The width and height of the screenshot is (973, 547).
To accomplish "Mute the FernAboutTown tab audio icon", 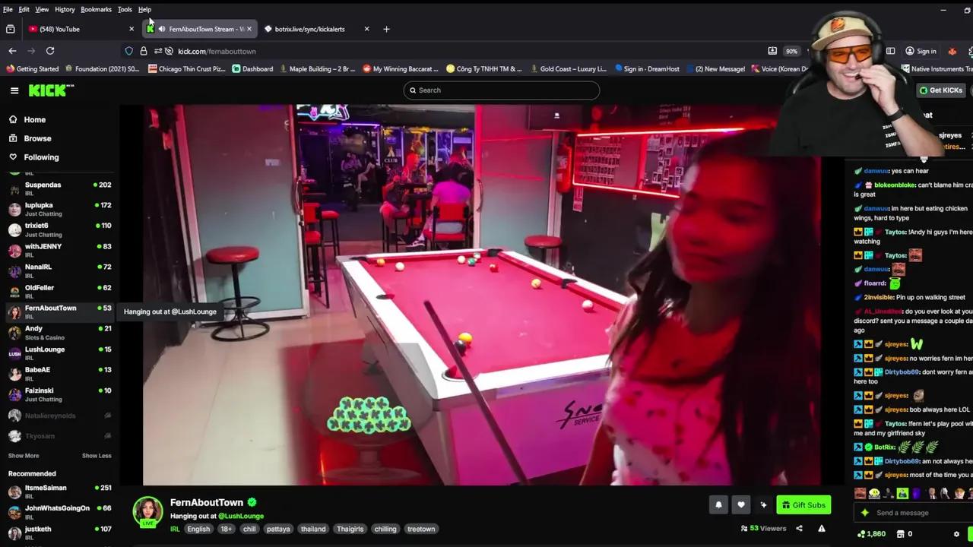I will click(x=161, y=29).
